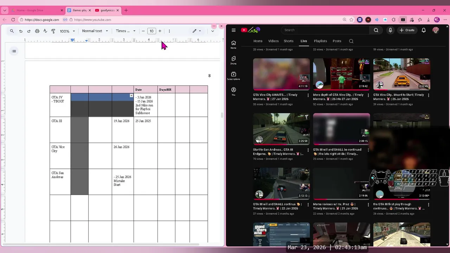Open channel Shorts tab
Viewport: 450px width, 253px height.
point(289,41)
